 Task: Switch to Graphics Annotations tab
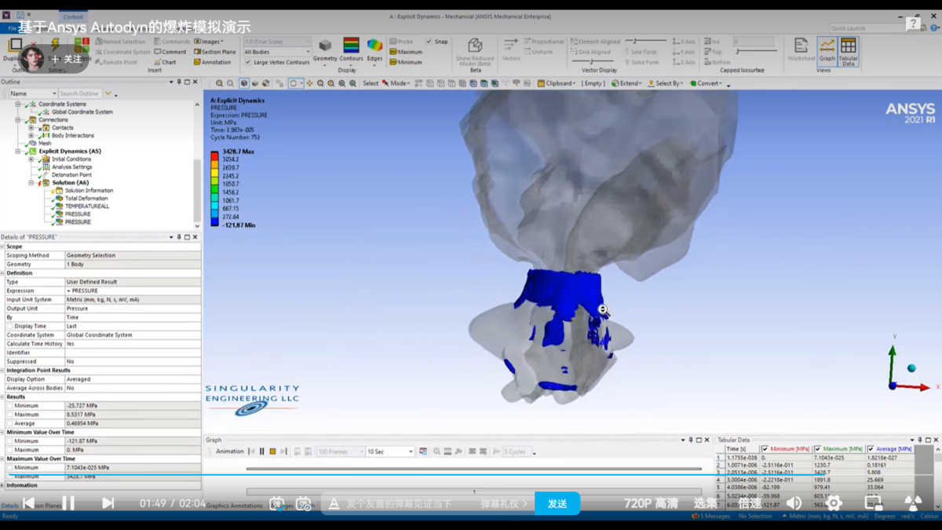(x=234, y=506)
